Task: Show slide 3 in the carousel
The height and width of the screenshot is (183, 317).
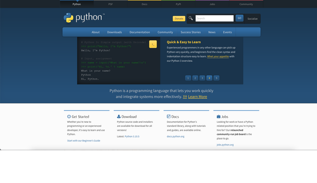Action: [x=202, y=78]
